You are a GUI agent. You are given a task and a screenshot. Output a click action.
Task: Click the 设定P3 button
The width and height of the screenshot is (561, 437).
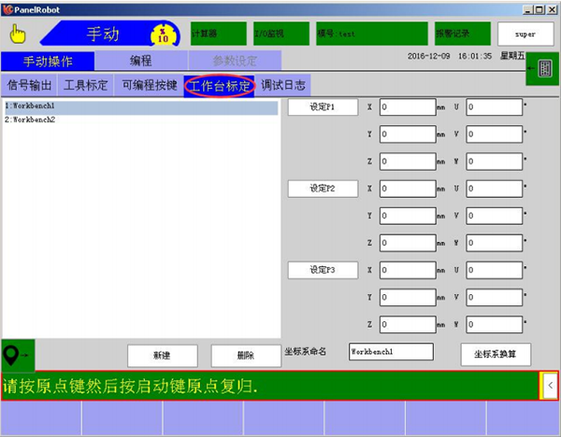[x=322, y=270]
